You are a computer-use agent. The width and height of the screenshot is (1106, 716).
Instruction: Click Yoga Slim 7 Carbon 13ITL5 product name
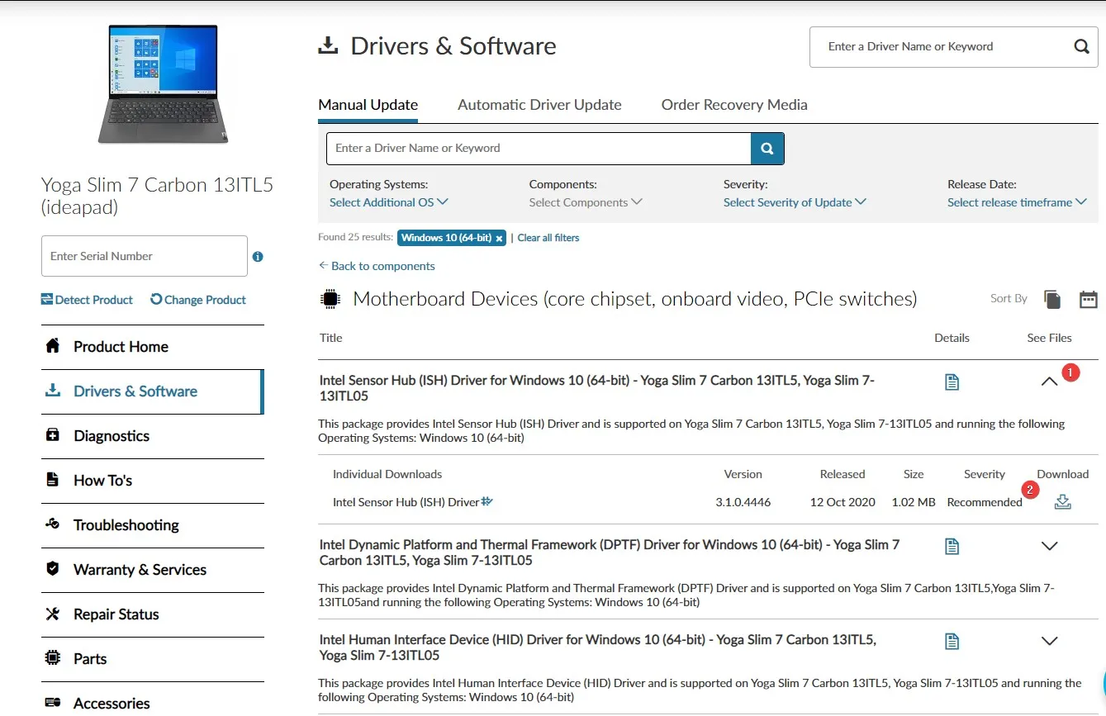click(x=157, y=196)
